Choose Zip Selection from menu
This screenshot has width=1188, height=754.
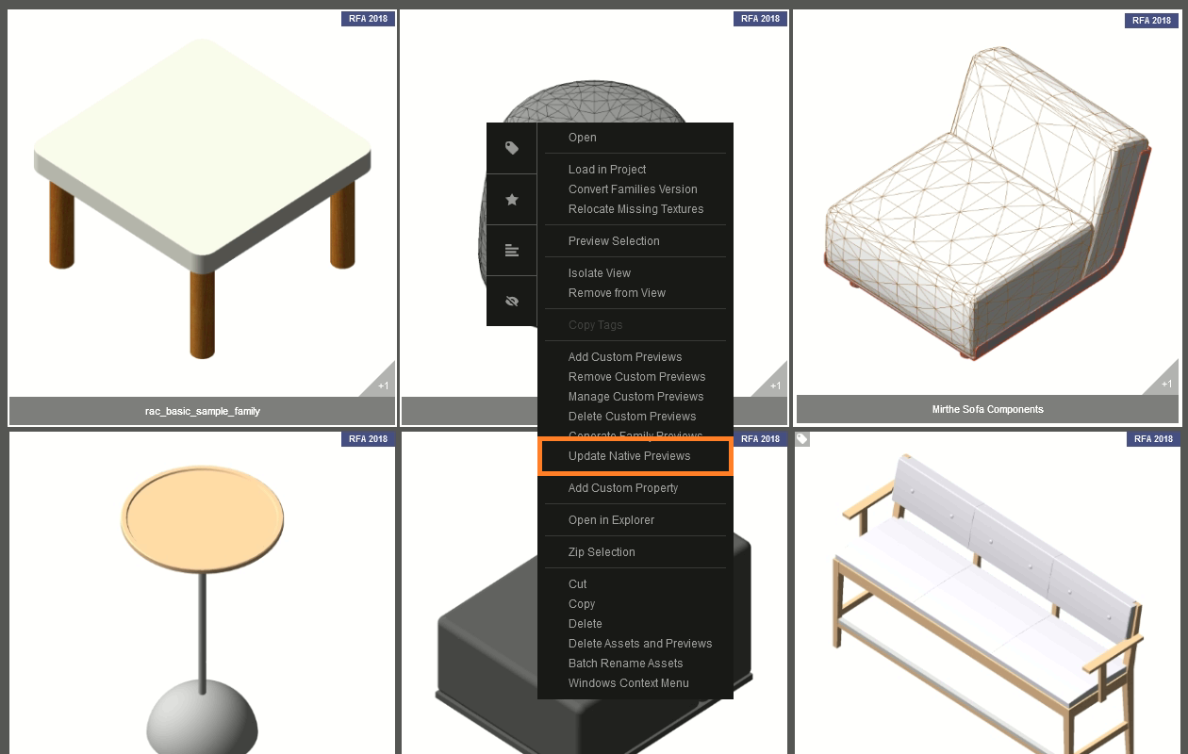pos(602,552)
